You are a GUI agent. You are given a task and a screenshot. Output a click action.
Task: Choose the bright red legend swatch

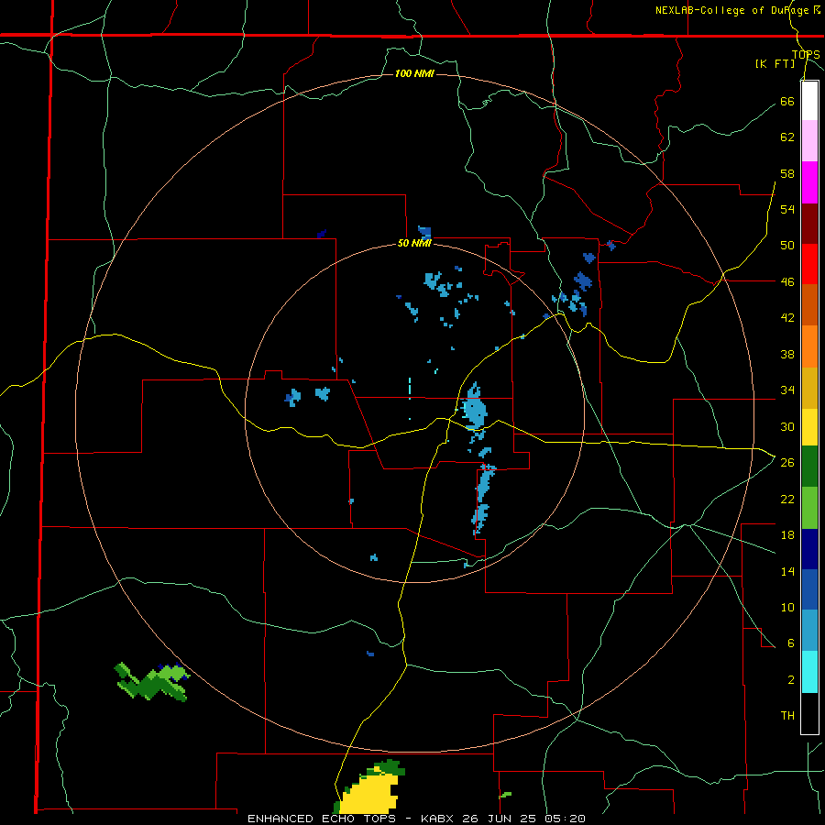[x=809, y=264]
